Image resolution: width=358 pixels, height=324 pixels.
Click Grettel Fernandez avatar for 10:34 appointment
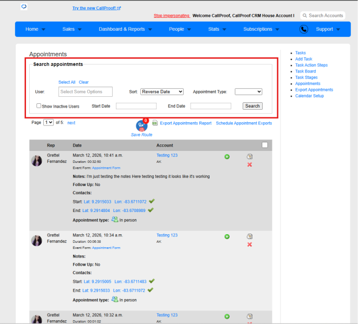[x=36, y=241]
